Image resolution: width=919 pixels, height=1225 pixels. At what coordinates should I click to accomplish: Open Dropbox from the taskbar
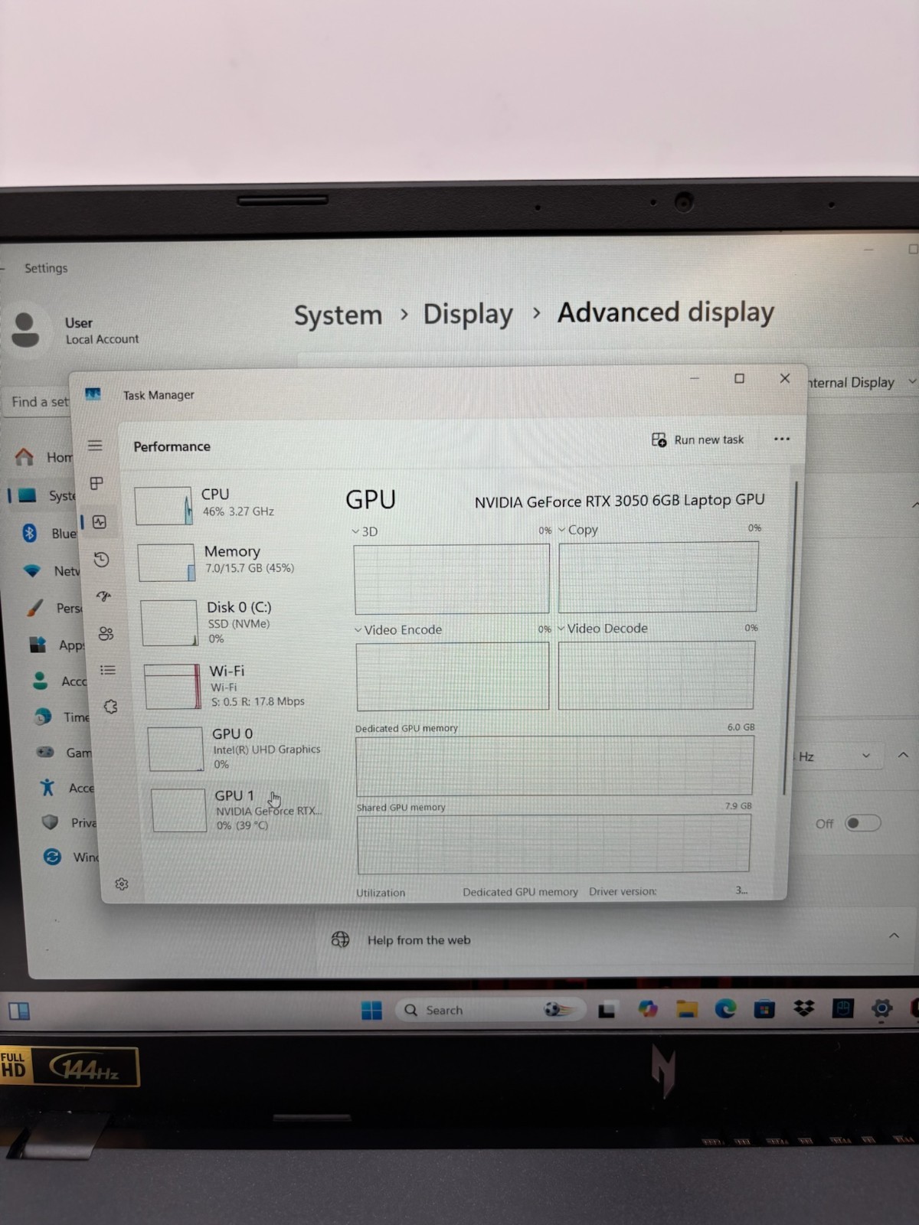pos(803,1008)
